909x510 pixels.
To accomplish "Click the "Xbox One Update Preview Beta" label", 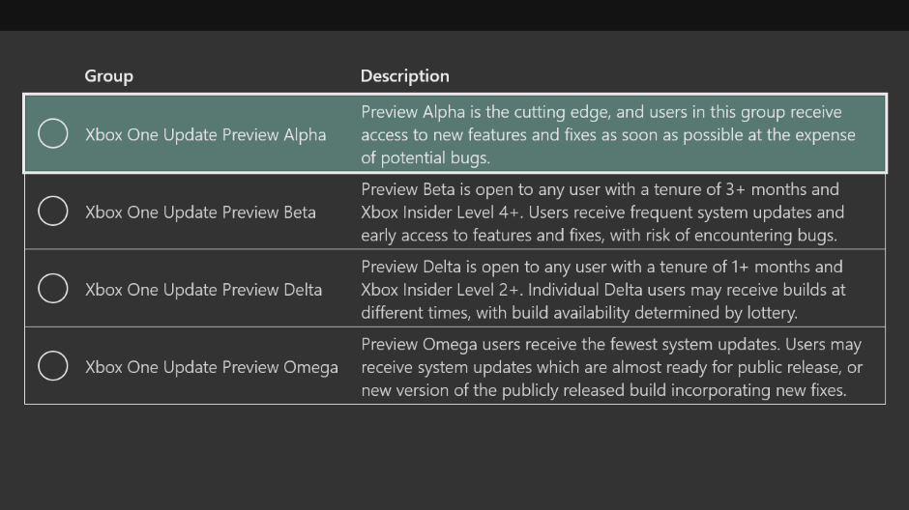I will [x=200, y=212].
